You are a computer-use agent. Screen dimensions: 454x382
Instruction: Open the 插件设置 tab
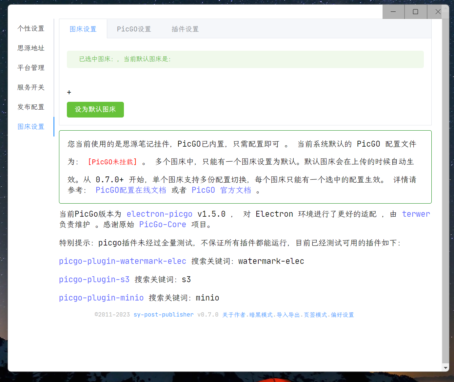(185, 29)
